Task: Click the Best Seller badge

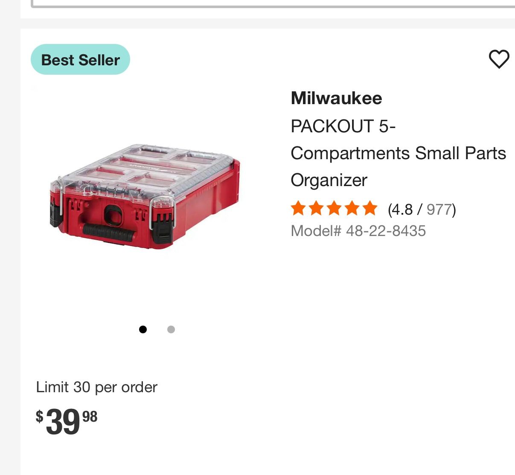Action: click(80, 59)
